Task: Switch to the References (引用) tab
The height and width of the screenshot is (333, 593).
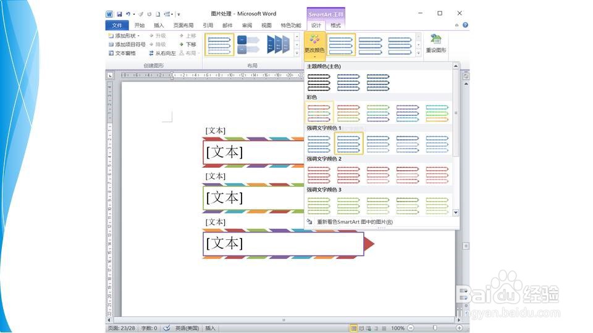Action: (x=208, y=25)
